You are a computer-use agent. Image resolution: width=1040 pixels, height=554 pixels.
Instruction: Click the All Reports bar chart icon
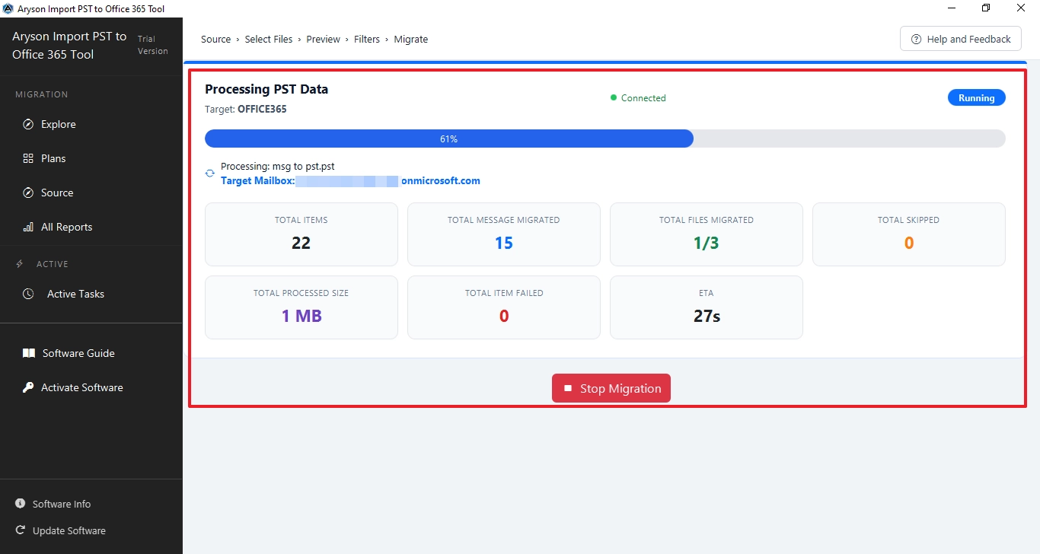click(x=28, y=227)
